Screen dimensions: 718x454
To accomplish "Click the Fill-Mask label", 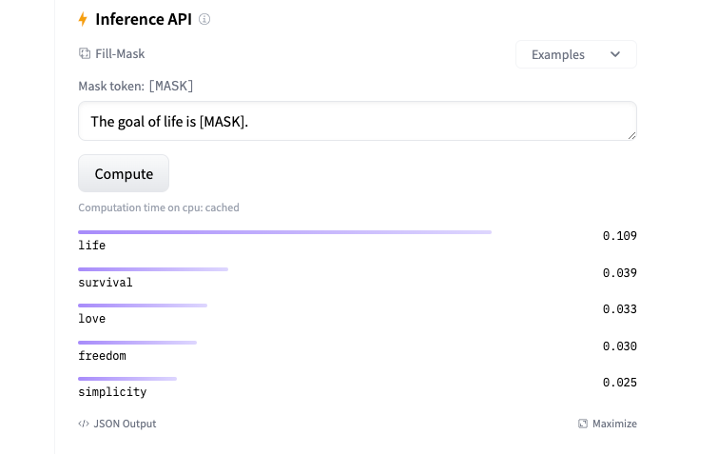I will (x=120, y=54).
